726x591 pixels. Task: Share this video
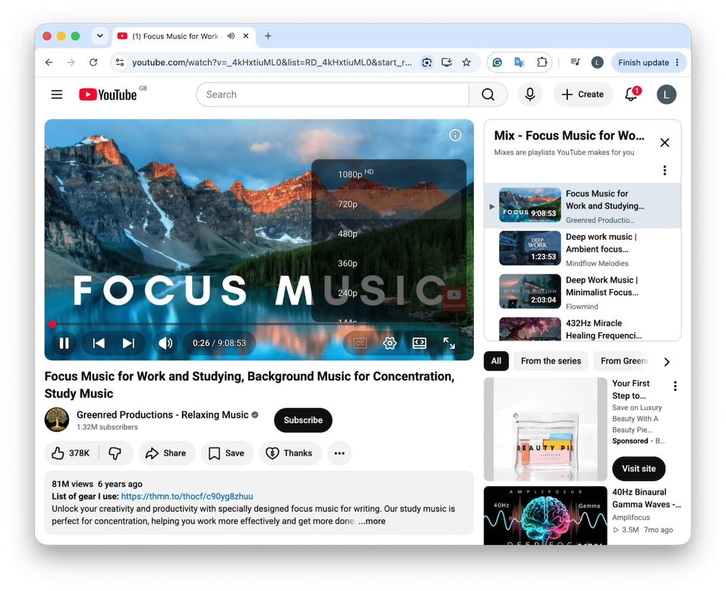point(166,453)
